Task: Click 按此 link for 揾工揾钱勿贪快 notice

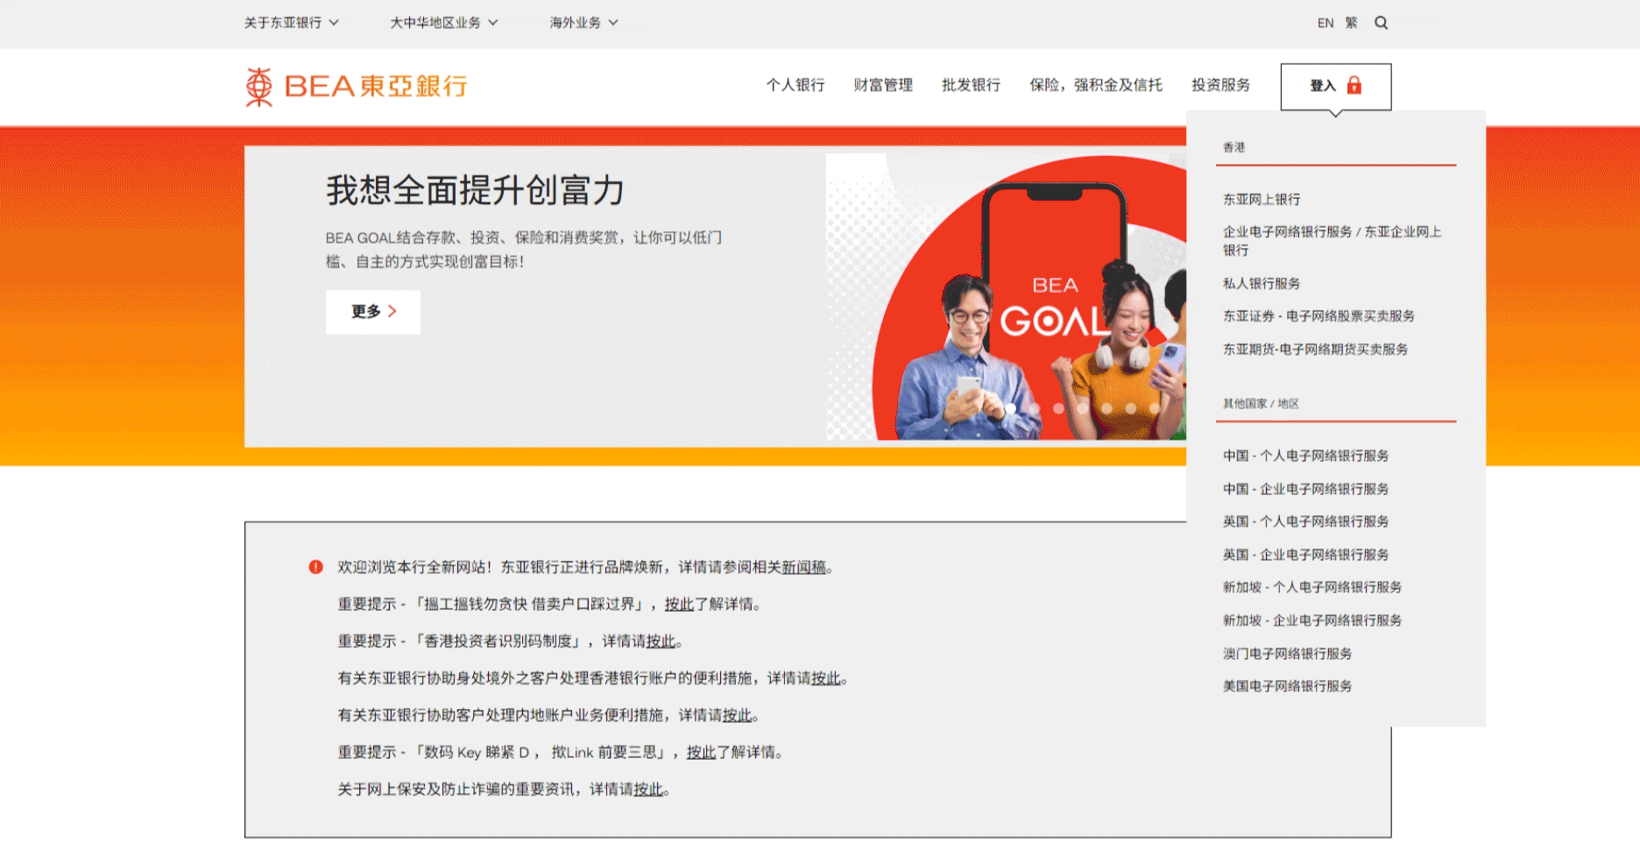Action: [x=679, y=604]
